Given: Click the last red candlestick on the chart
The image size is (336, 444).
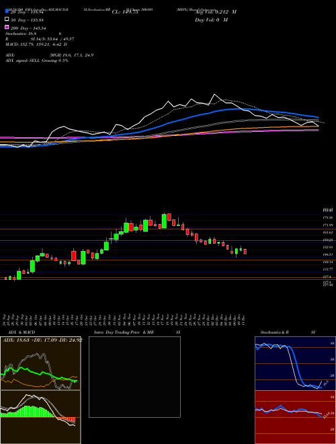Looking at the screenshot, I should [245, 252].
